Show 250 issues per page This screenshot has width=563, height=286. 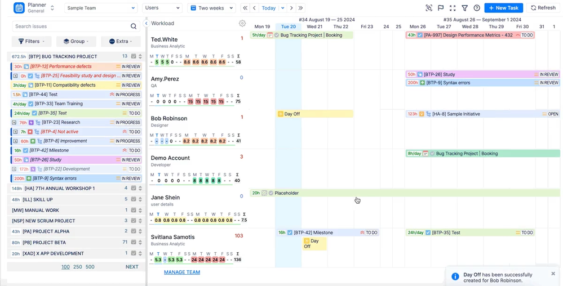[78, 267]
